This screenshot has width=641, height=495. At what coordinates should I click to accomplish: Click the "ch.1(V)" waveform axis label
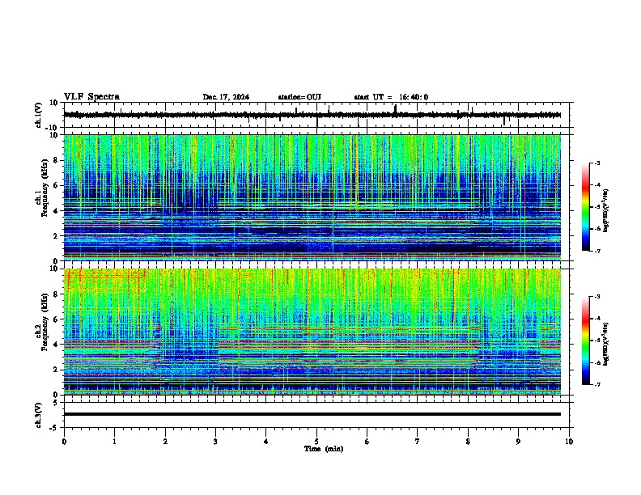(39, 115)
